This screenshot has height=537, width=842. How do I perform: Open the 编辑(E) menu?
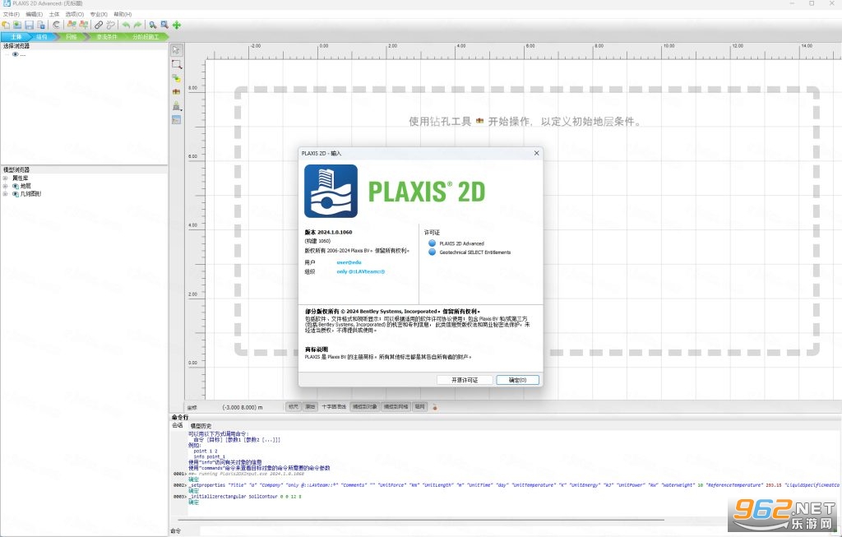[35, 14]
